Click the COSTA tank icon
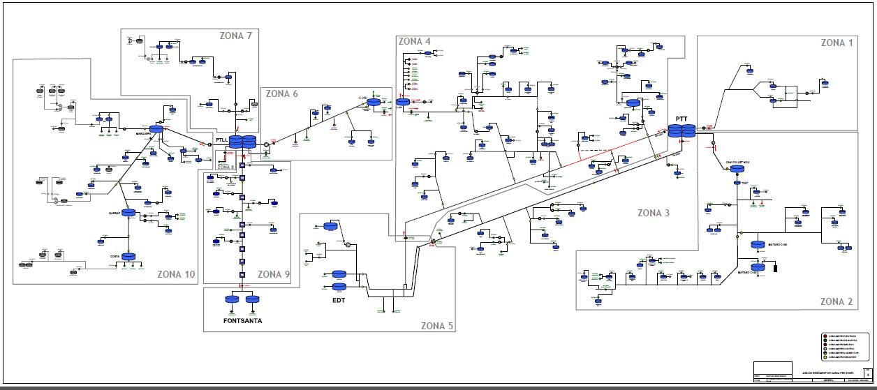 [x=128, y=257]
